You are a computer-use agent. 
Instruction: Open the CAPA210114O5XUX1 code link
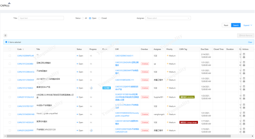click(25, 122)
